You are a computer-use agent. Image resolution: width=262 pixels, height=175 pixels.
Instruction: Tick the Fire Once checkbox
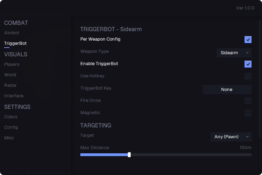[x=248, y=101]
